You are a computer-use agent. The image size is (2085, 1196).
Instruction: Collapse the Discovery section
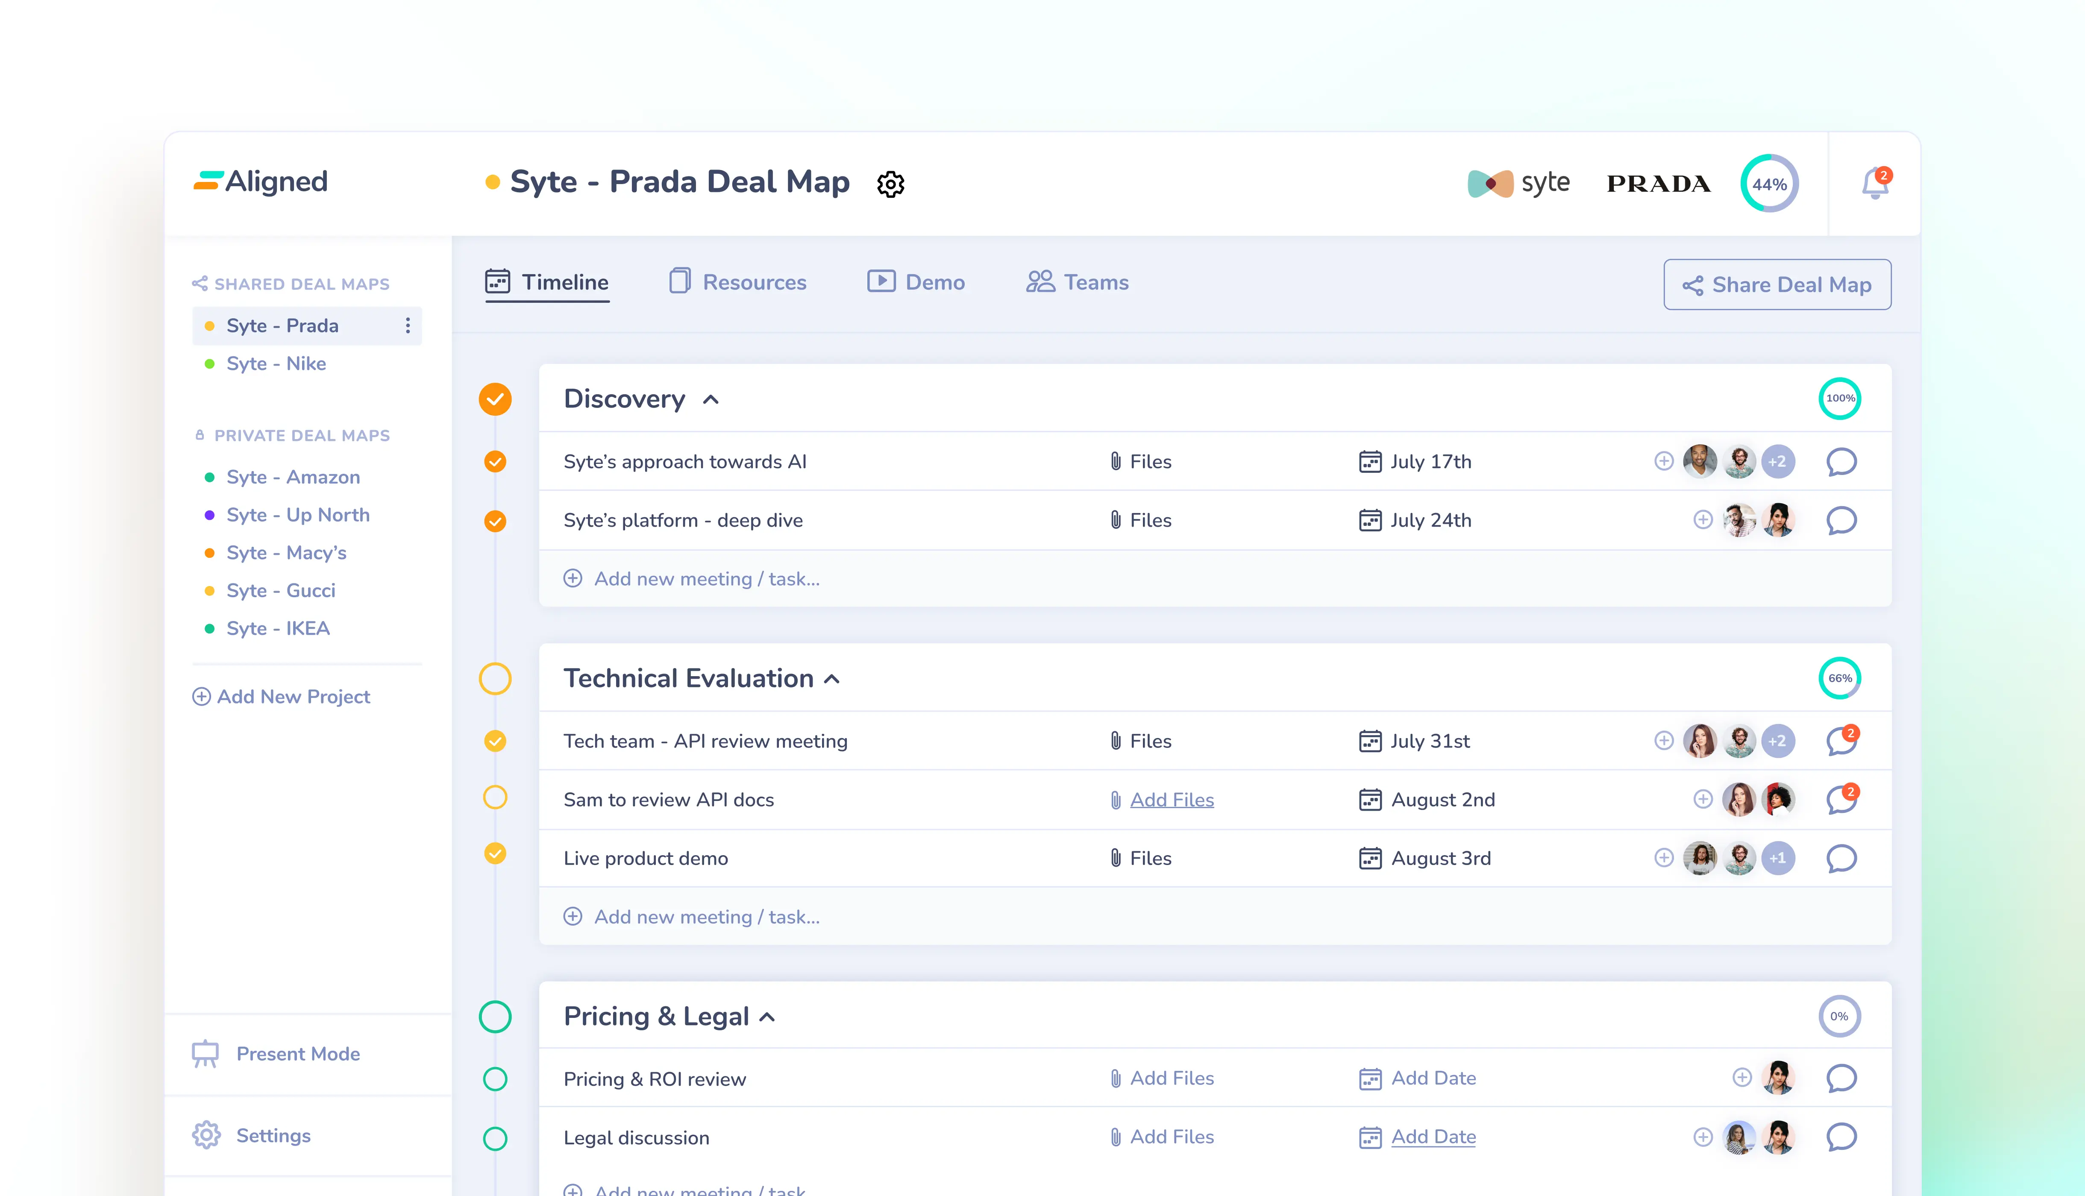(711, 400)
